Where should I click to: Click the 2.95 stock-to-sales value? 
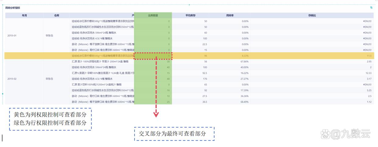(x=369, y=61)
